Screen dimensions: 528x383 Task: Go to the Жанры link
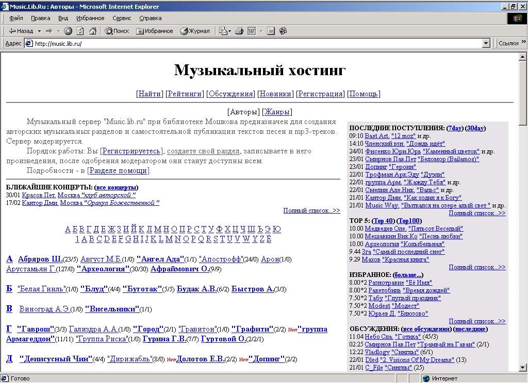pyautogui.click(x=277, y=112)
